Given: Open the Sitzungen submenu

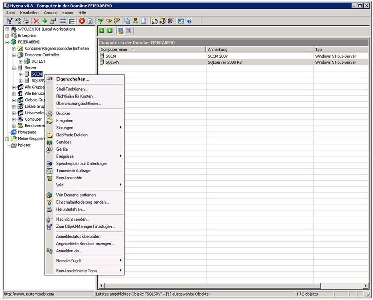Looking at the screenshot, I should [x=84, y=128].
